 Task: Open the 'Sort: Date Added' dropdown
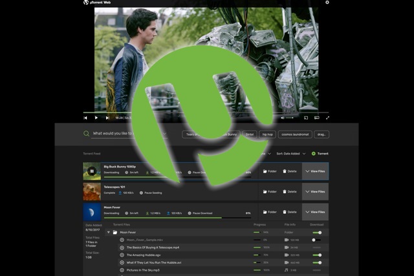coord(290,154)
